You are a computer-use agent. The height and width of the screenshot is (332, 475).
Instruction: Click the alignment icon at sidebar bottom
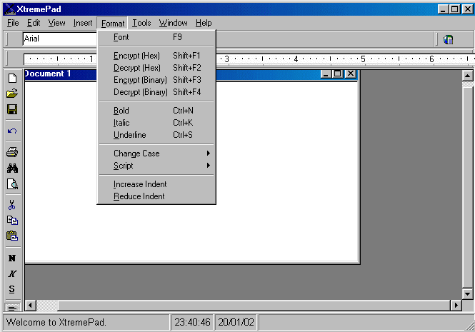click(12, 308)
